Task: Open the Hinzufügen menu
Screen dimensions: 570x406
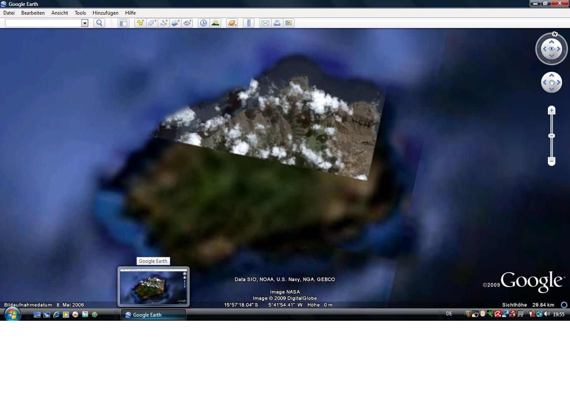Action: (x=106, y=13)
